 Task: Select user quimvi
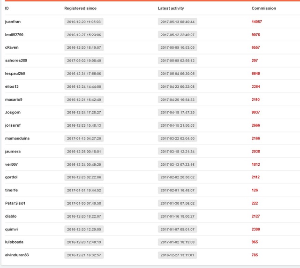pos(11,230)
